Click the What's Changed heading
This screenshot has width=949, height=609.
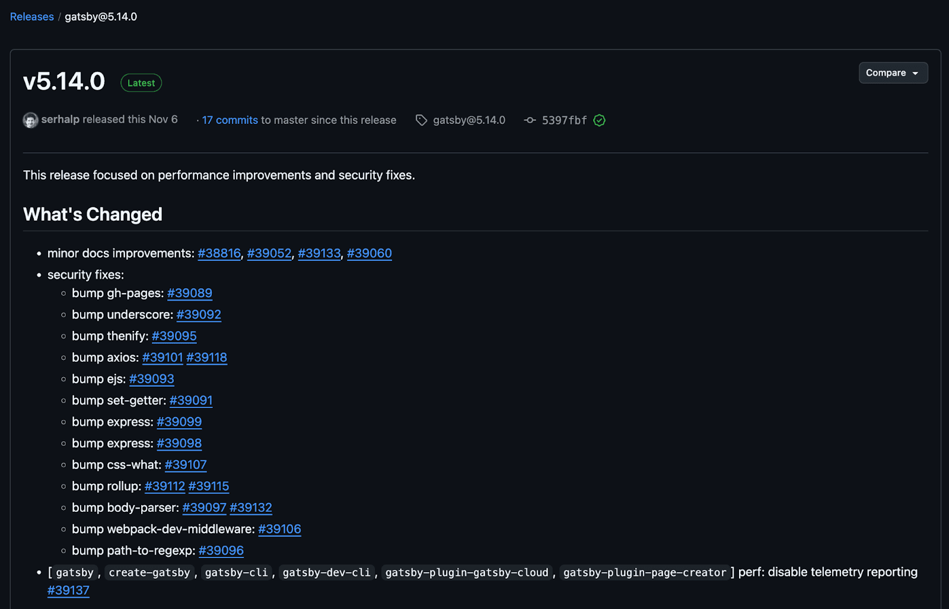(93, 214)
